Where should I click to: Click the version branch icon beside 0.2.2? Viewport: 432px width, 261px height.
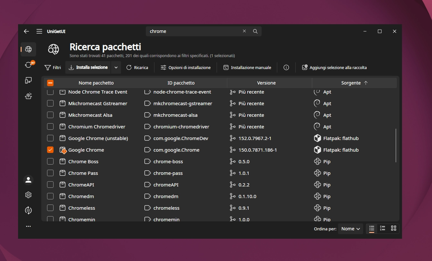tap(232, 185)
